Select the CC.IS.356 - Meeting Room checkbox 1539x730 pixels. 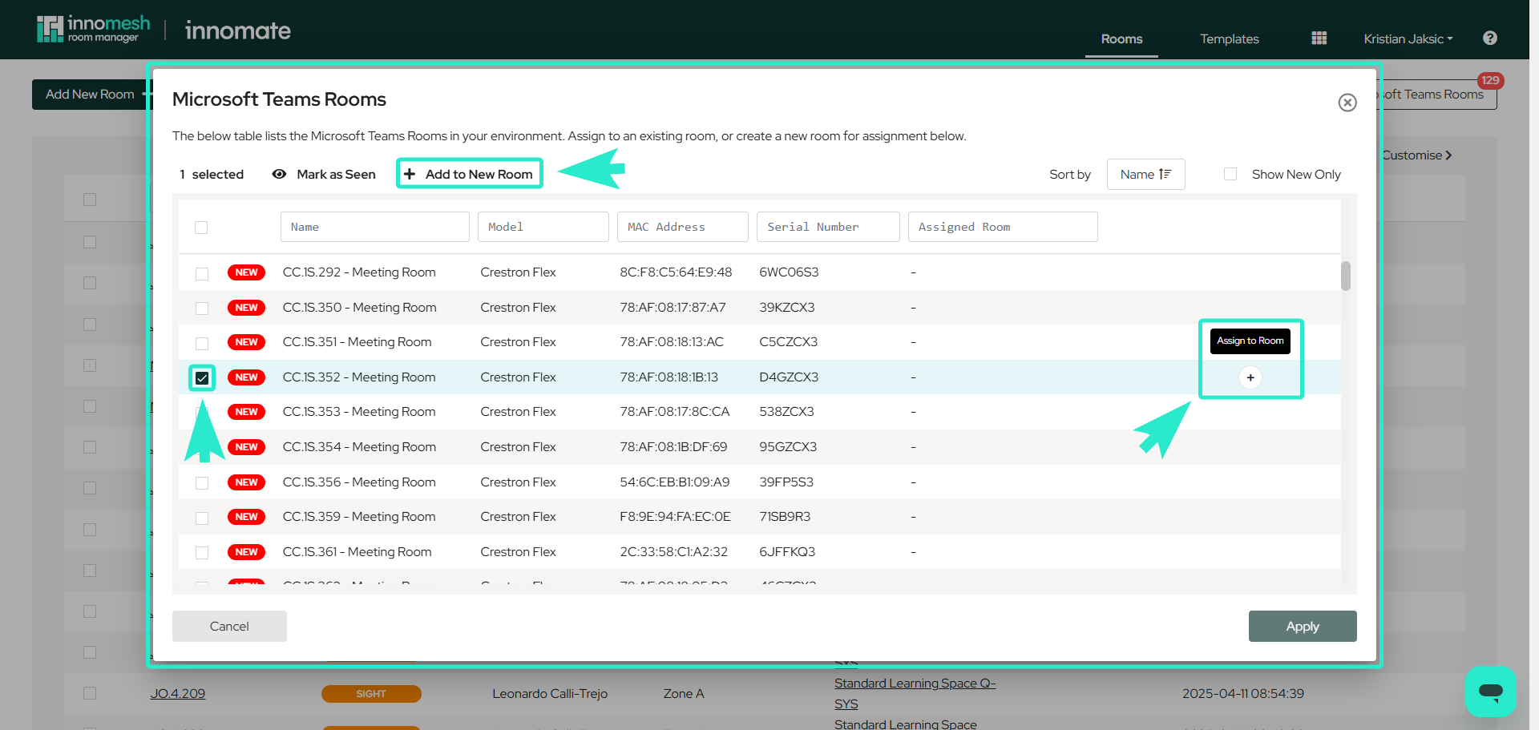202,483
